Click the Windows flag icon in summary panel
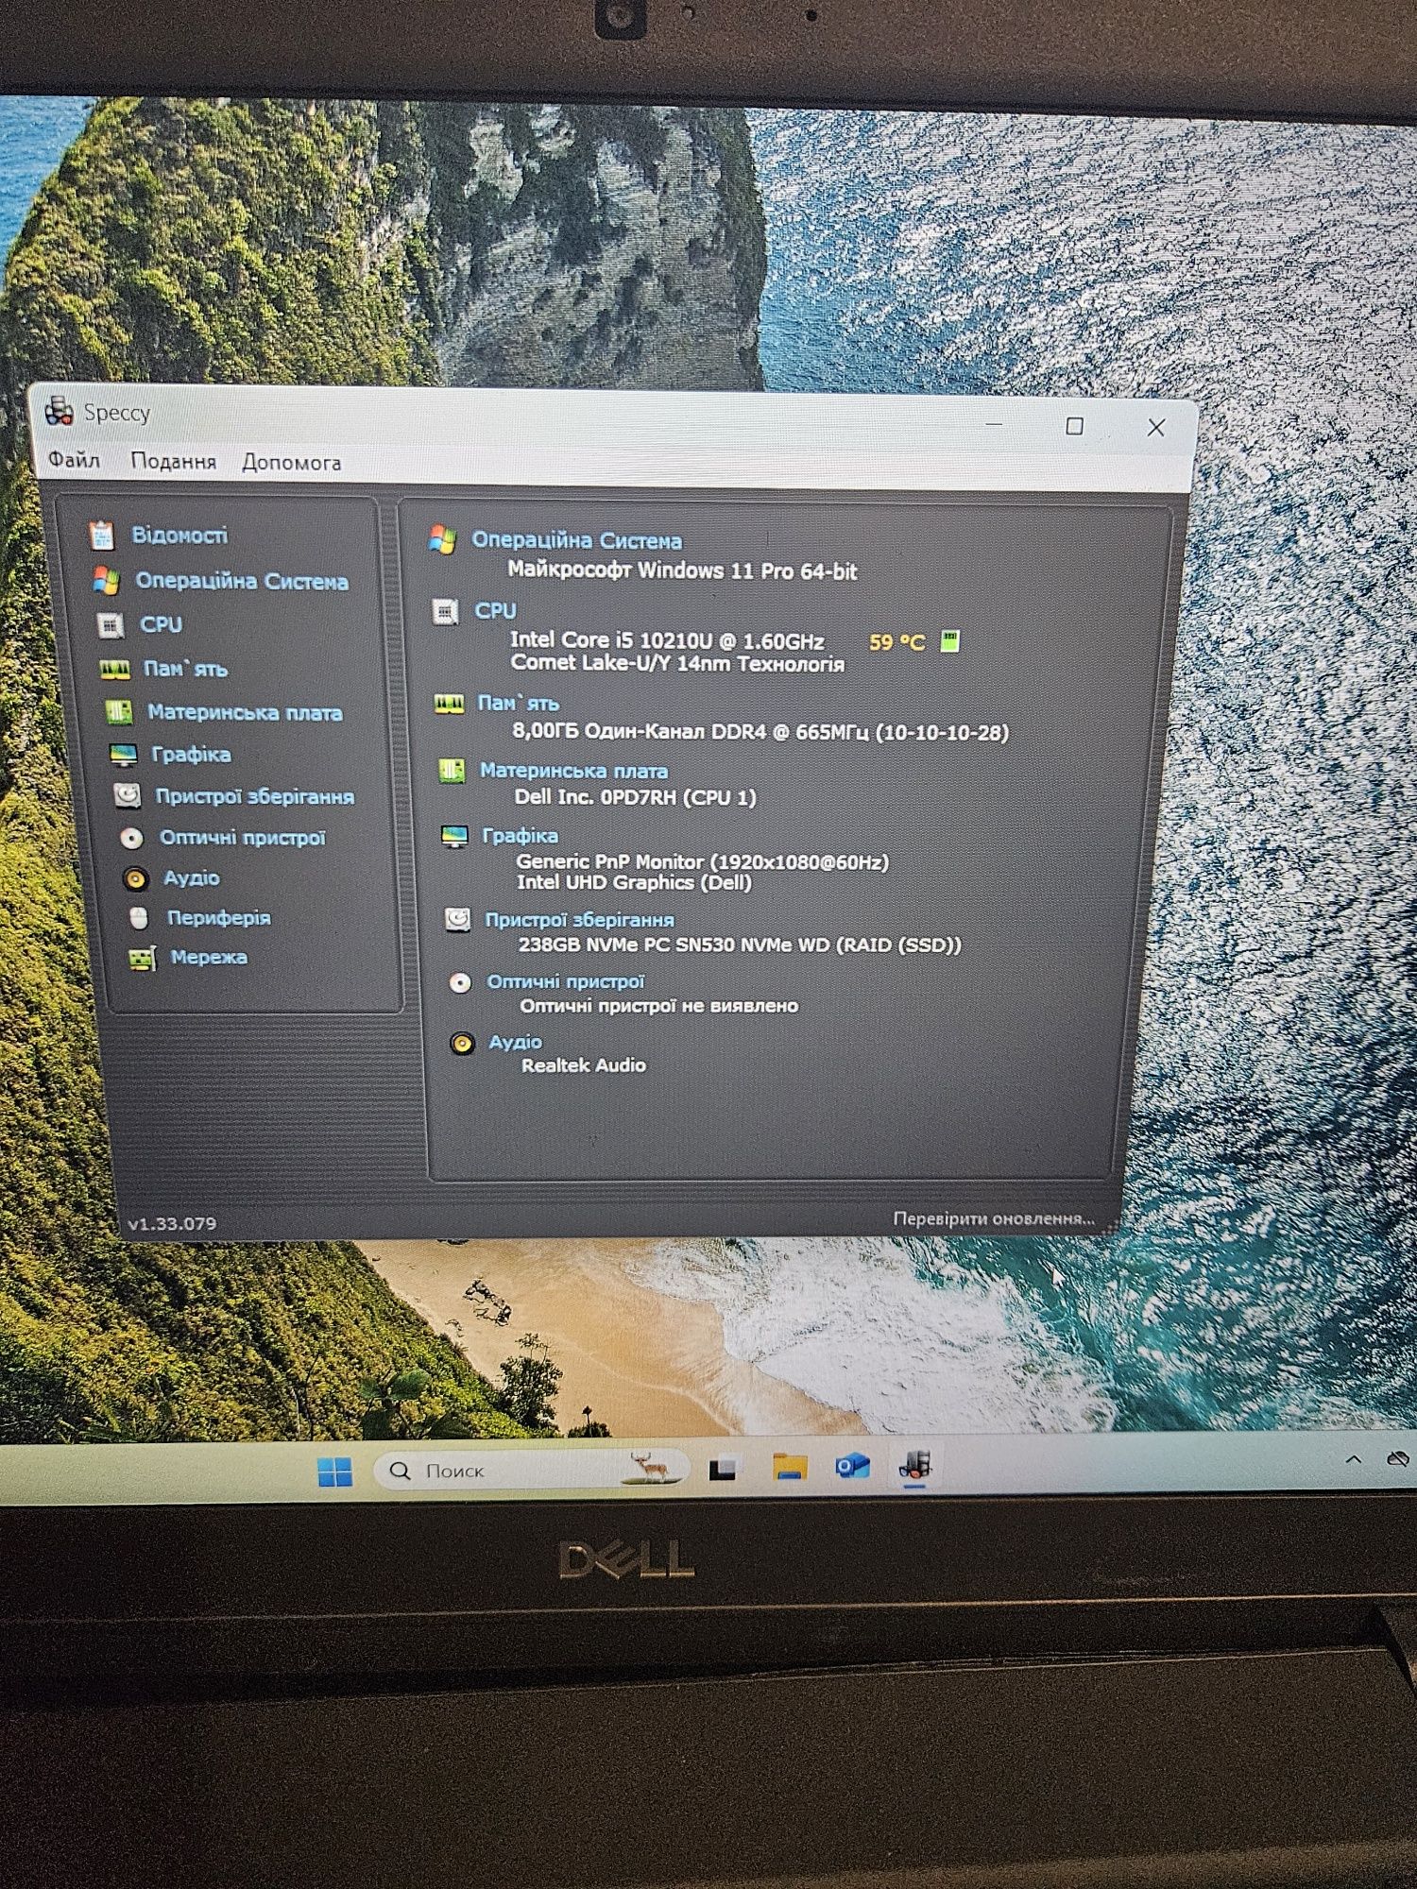The height and width of the screenshot is (1889, 1417). pos(442,540)
